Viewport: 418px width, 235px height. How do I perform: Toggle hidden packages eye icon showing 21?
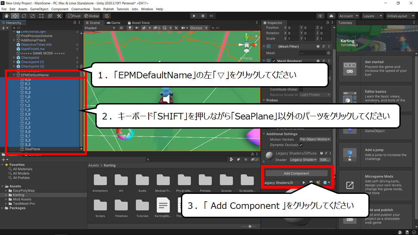[x=254, y=160]
